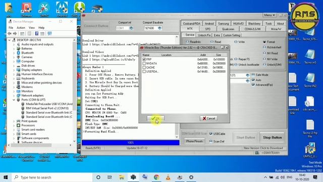The width and height of the screenshot is (323, 182).
Task: Click Device Manager forward arrow icon
Action: [15, 34]
